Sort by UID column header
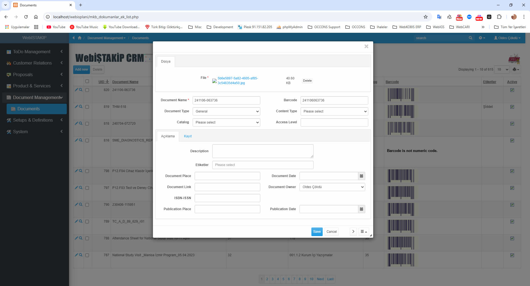The width and height of the screenshot is (530, 286). [104, 82]
